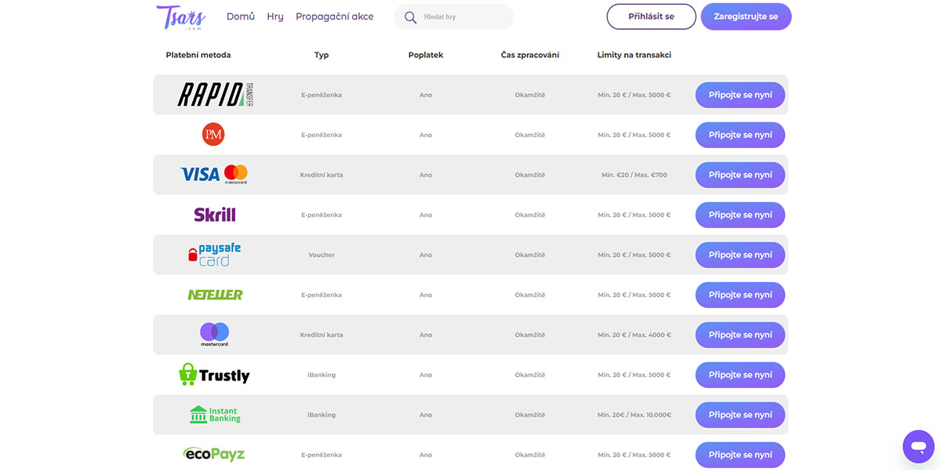The height and width of the screenshot is (470, 941).
Task: Select the Neteller logo
Action: pyautogui.click(x=215, y=295)
